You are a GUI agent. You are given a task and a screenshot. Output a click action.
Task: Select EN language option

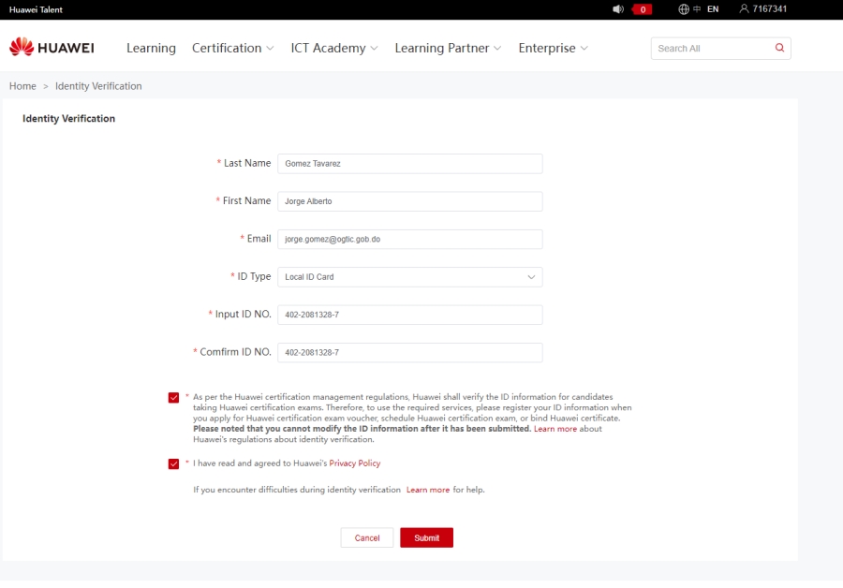pyautogui.click(x=713, y=9)
